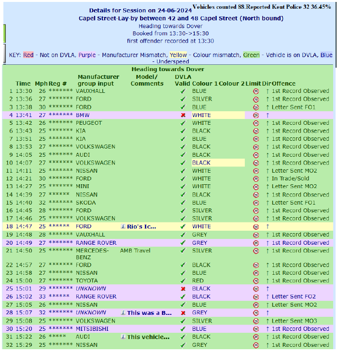Click the Time column header
Viewport: 338px width, 355px height.
(23, 84)
